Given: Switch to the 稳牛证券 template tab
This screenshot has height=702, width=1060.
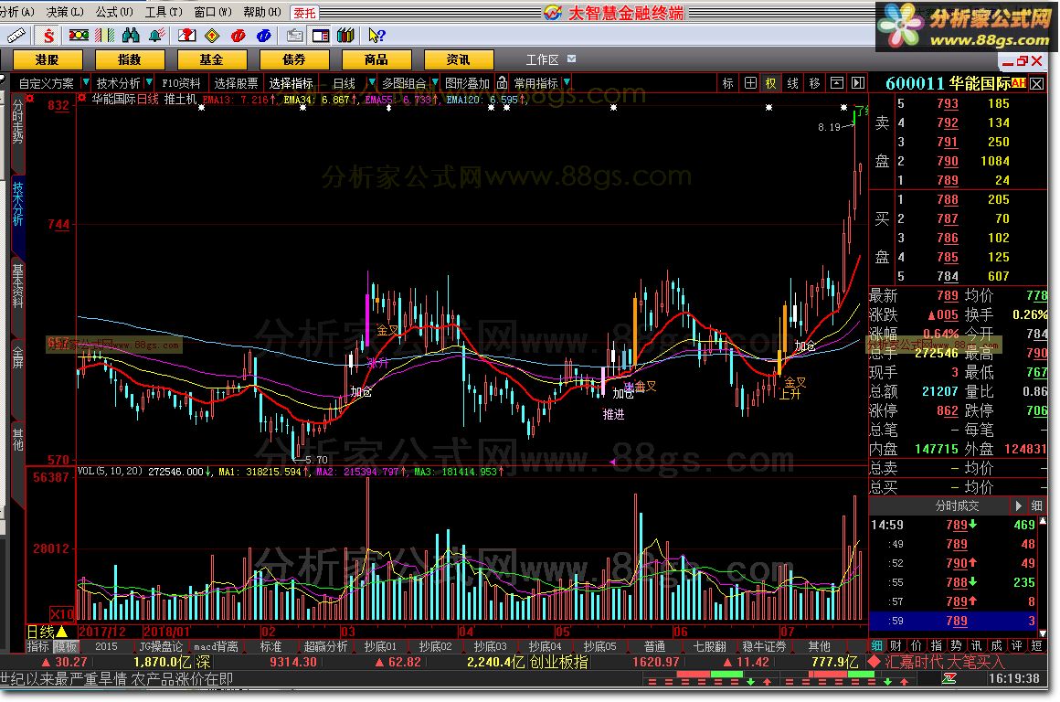Looking at the screenshot, I should [765, 646].
